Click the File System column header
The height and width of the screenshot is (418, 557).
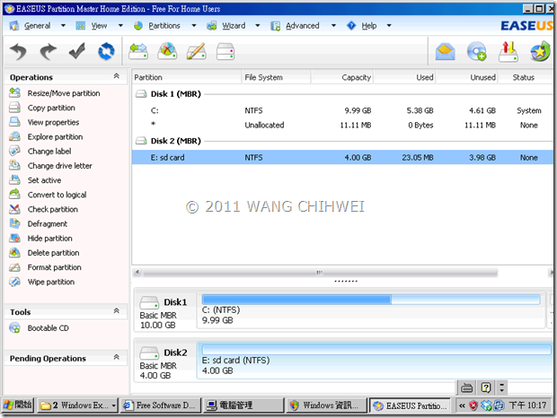[277, 77]
